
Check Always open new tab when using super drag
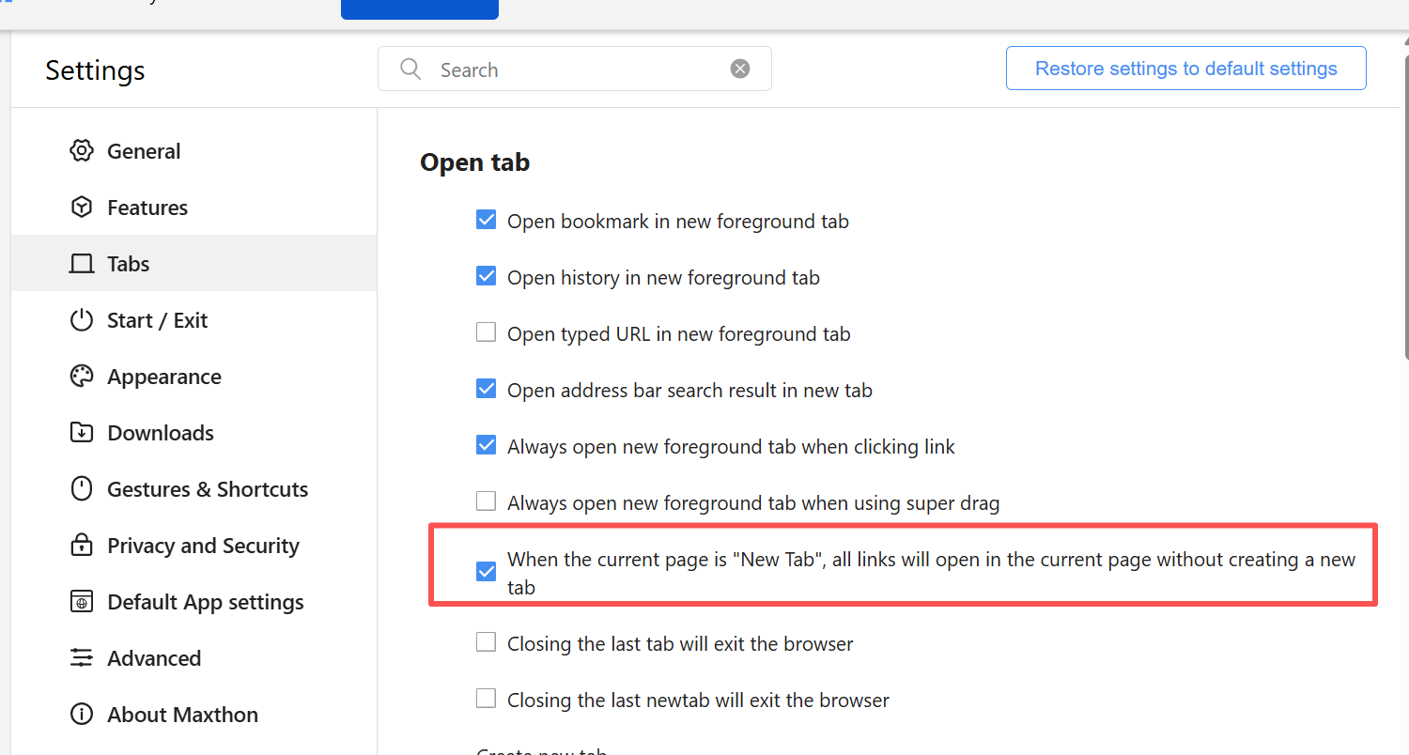tap(486, 501)
